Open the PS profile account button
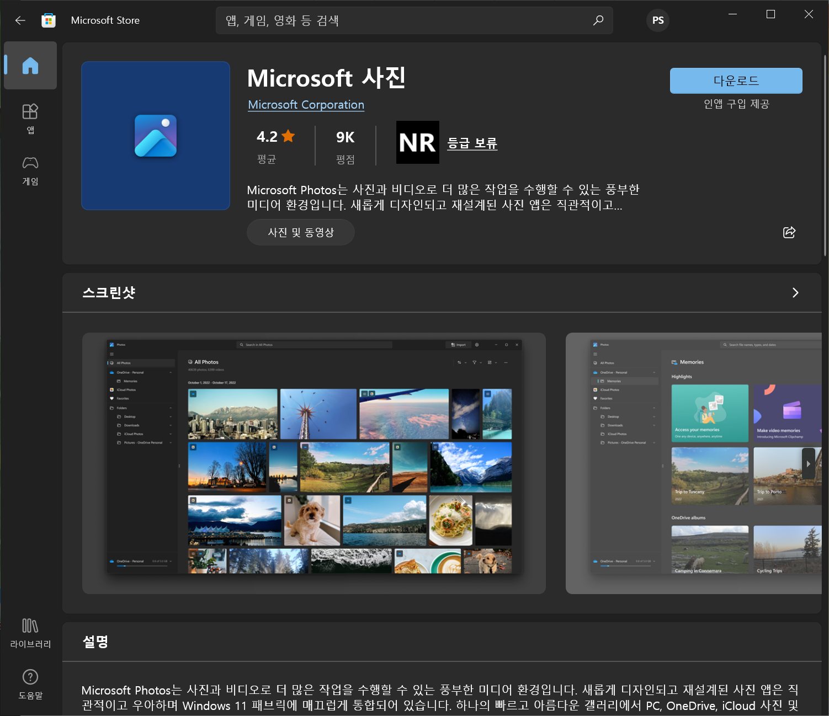This screenshot has width=829, height=716. [x=658, y=20]
